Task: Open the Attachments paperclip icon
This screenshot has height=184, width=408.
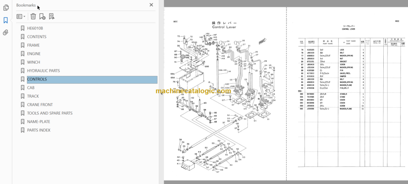Action: pyautogui.click(x=6, y=33)
